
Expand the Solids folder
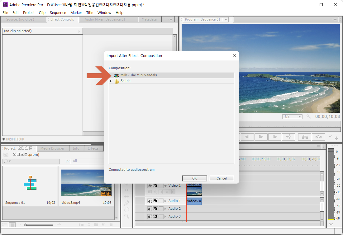[111, 81]
